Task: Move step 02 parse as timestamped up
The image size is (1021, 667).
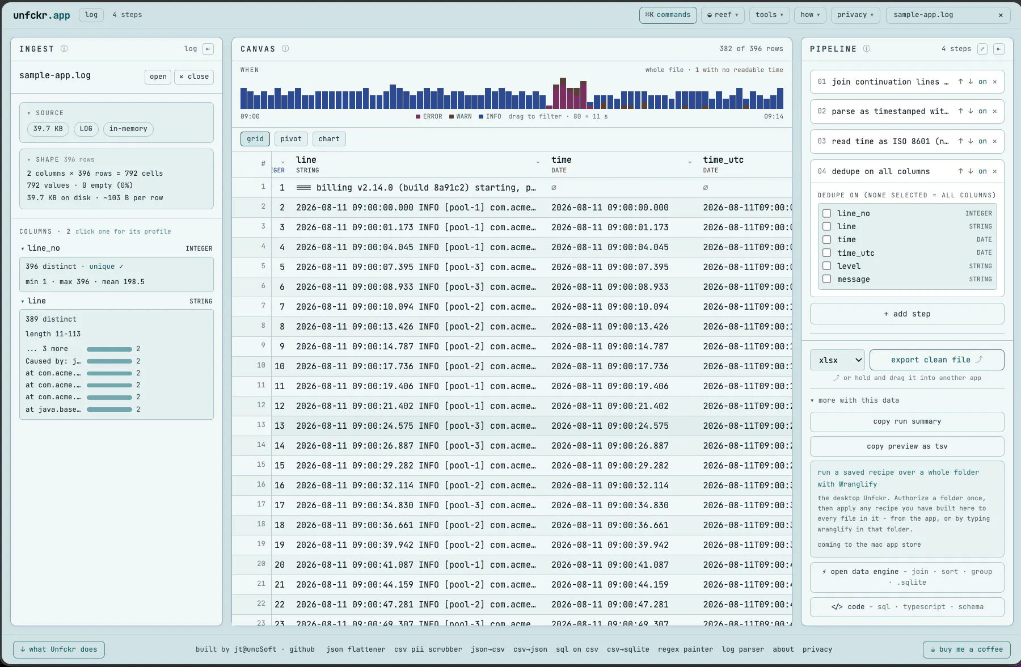Action: coord(960,111)
